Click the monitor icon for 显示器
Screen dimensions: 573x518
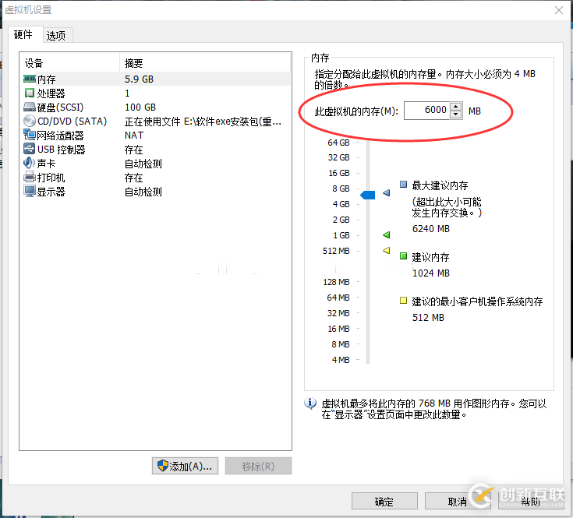point(30,192)
